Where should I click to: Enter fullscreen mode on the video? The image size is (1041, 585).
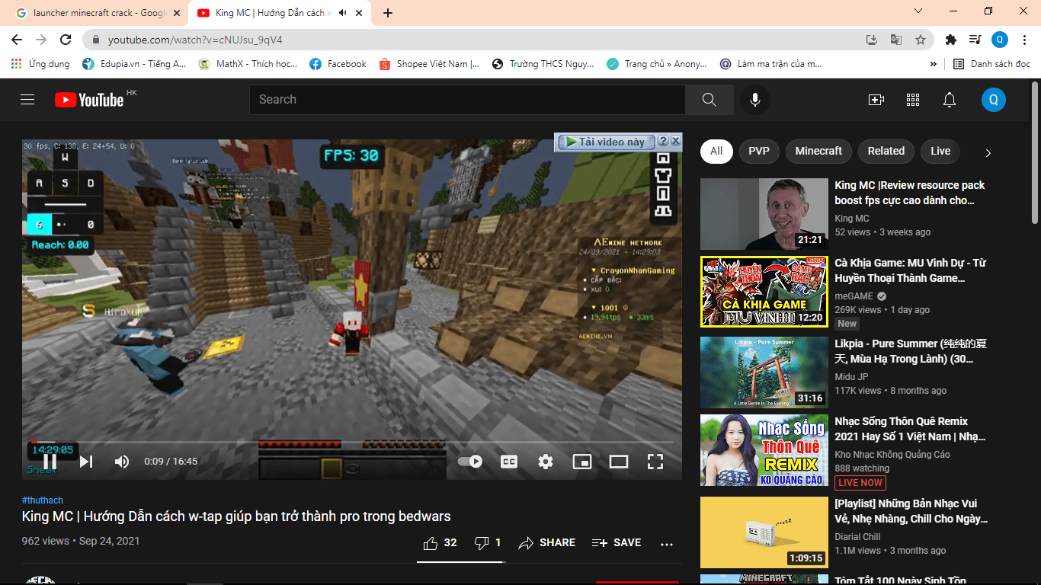[655, 462]
